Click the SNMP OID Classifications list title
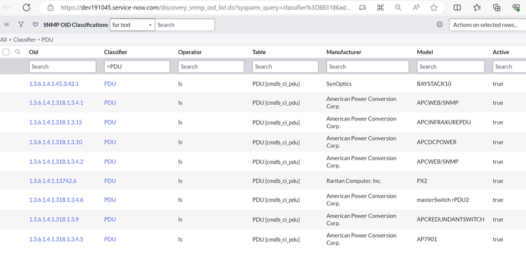 (x=75, y=25)
